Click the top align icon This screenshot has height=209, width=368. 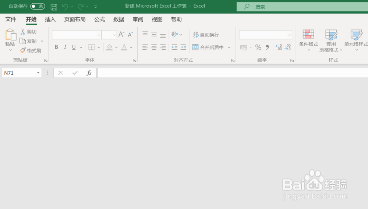click(145, 35)
